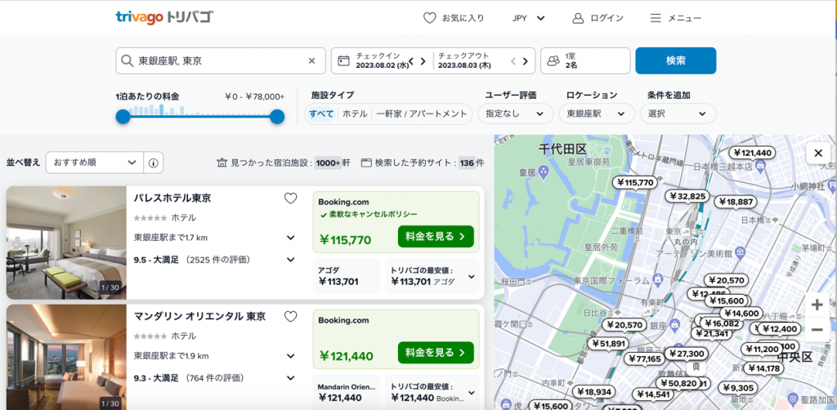
Task: Click the ¥11,200 map price marker
Action: (762, 350)
